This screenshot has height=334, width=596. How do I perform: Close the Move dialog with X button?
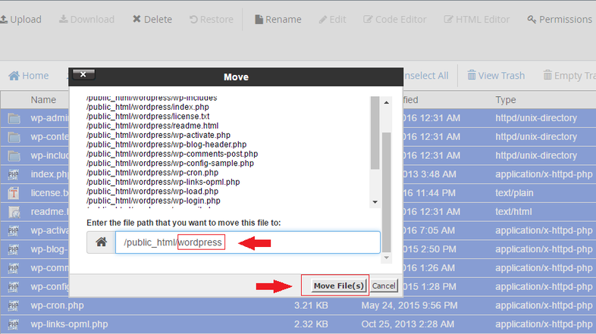(83, 75)
